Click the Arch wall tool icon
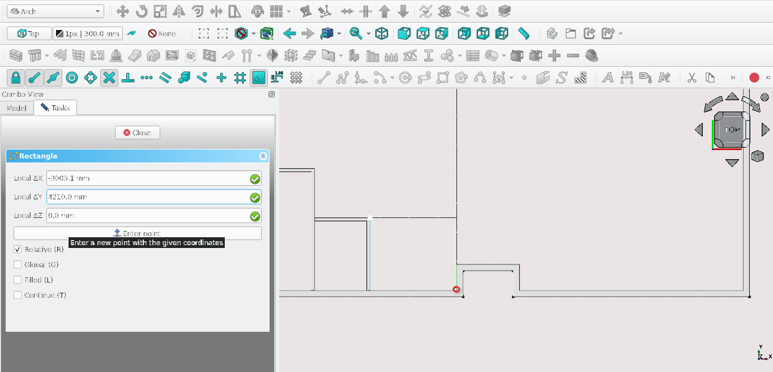773x372 pixels. click(x=16, y=55)
